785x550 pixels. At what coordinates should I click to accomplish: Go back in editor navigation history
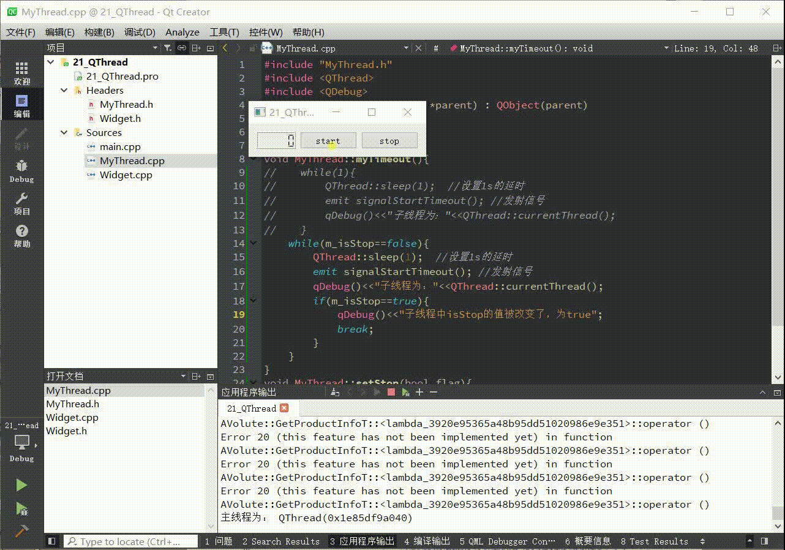point(225,48)
